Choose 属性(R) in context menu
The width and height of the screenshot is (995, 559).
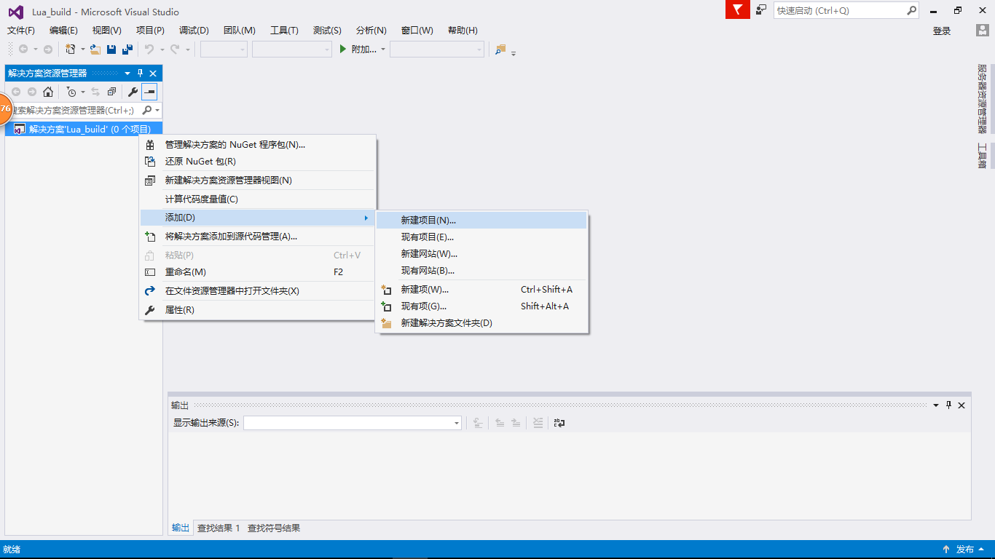click(258, 309)
